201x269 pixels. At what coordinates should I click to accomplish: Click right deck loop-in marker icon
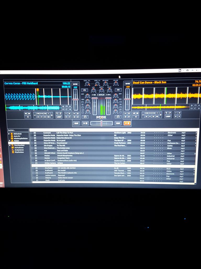tap(166, 113)
